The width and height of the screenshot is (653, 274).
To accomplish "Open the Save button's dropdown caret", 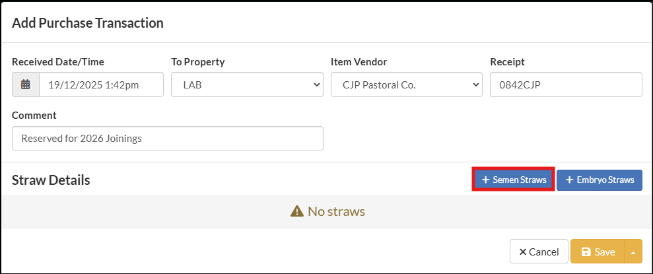I will [633, 252].
